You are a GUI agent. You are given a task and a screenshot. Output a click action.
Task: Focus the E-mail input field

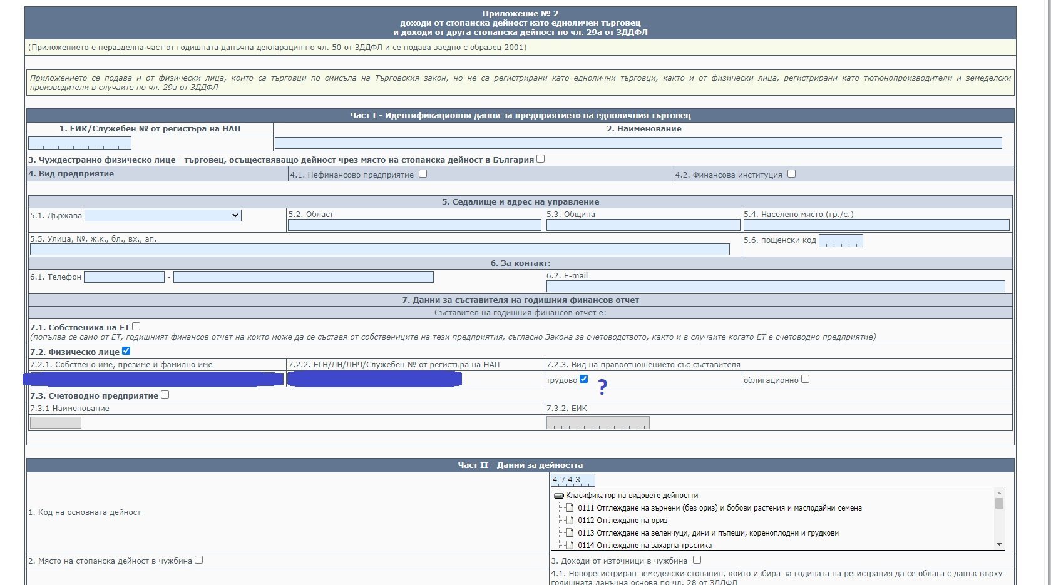point(775,287)
